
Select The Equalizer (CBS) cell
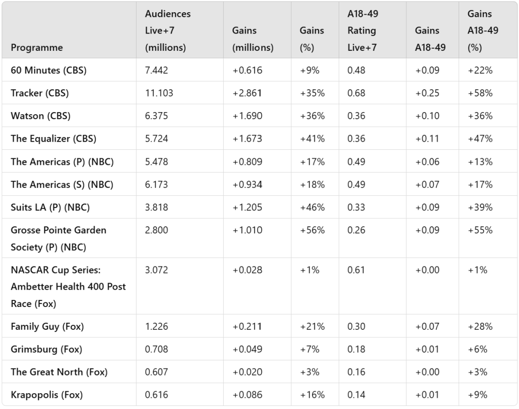53,139
